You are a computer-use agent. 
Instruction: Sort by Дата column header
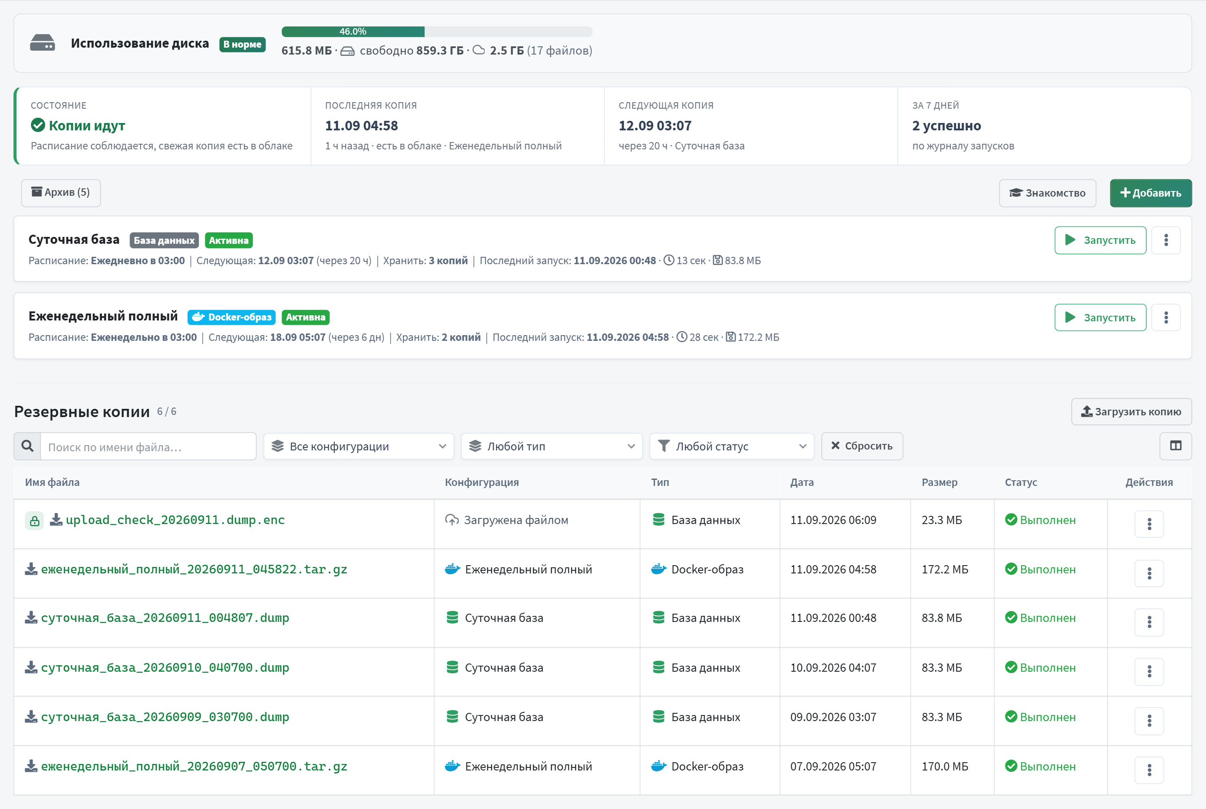pos(801,482)
